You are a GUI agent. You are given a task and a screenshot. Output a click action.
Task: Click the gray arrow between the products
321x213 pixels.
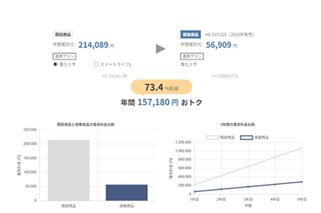[160, 49]
